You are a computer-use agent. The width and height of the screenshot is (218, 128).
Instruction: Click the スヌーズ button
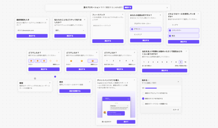click(x=176, y=110)
